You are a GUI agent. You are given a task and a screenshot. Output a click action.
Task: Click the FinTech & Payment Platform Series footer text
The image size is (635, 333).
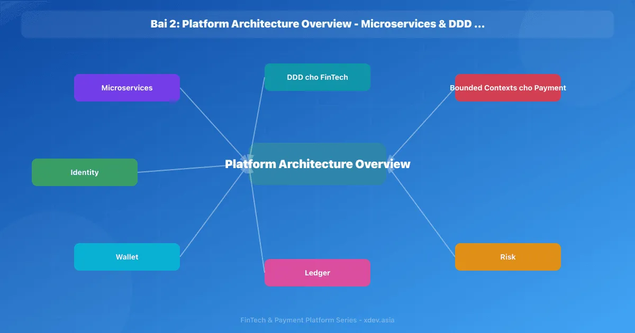[317, 320]
